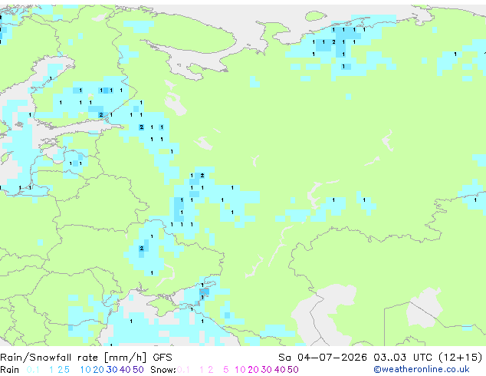
Task: Pick the Snow legend value 2
Action: point(211,370)
